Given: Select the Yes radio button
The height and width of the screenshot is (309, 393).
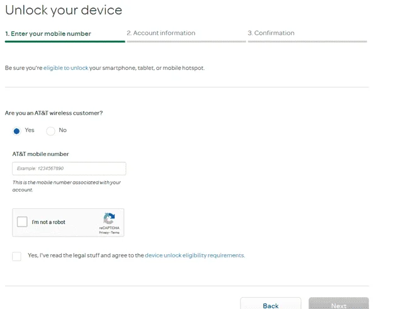Looking at the screenshot, I should click(x=16, y=131).
